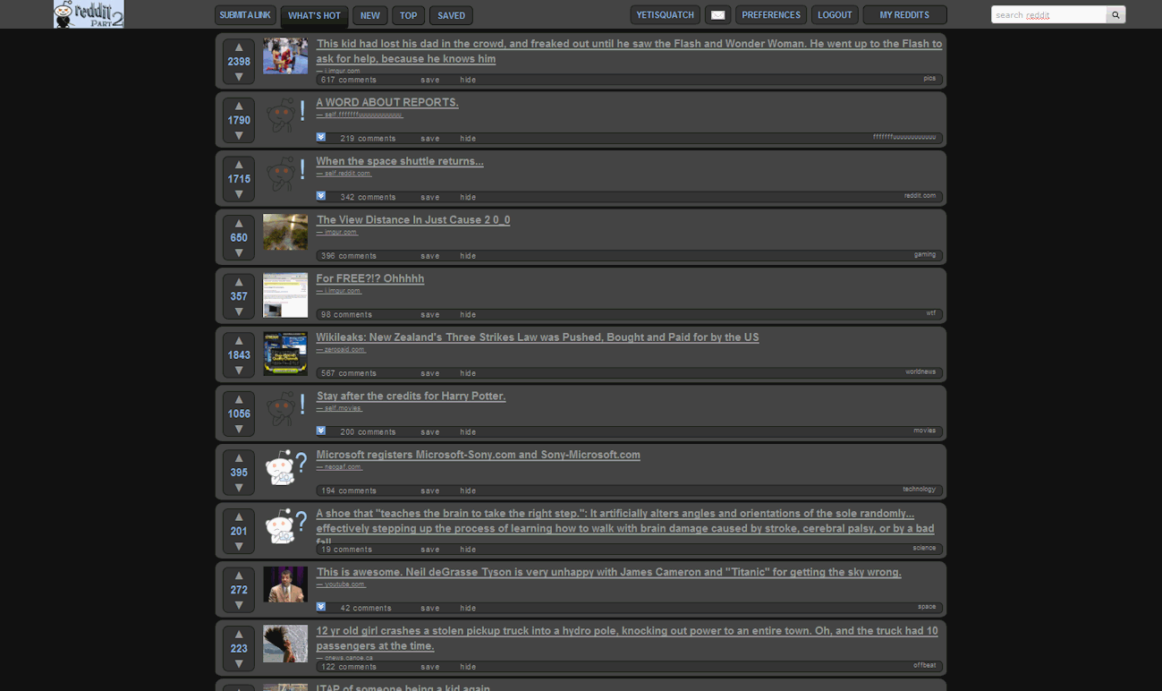Upvote the Harry Potter credits post

pyautogui.click(x=239, y=399)
